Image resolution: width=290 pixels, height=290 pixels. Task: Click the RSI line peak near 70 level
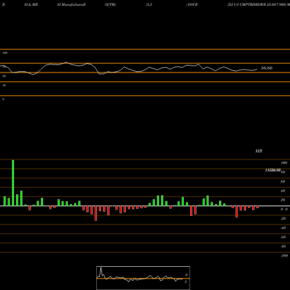point(66,62)
